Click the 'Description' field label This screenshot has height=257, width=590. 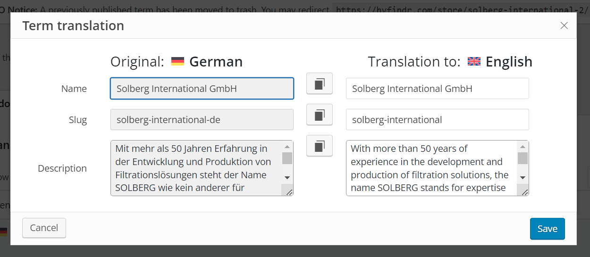pos(62,168)
